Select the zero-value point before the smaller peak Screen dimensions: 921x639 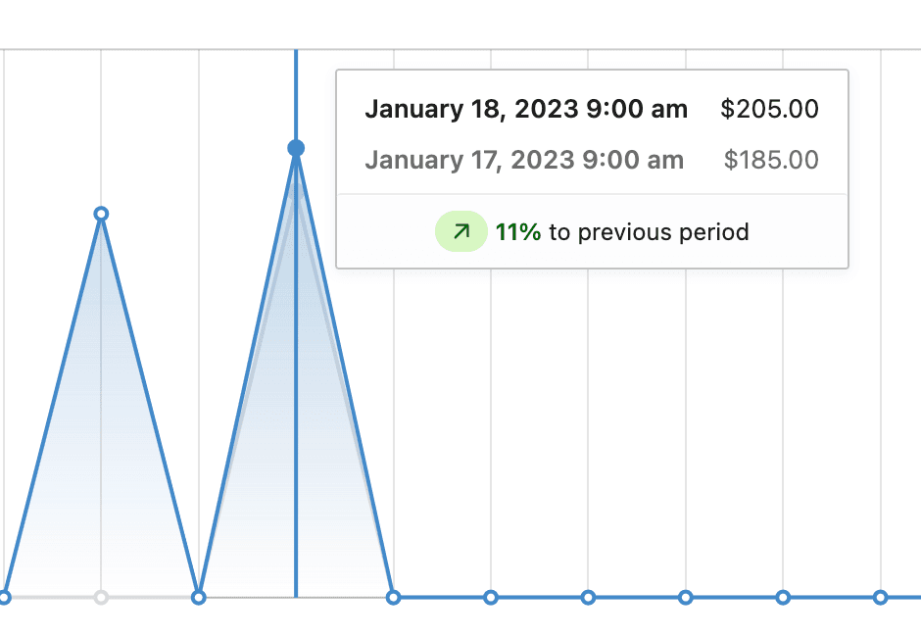point(4,598)
